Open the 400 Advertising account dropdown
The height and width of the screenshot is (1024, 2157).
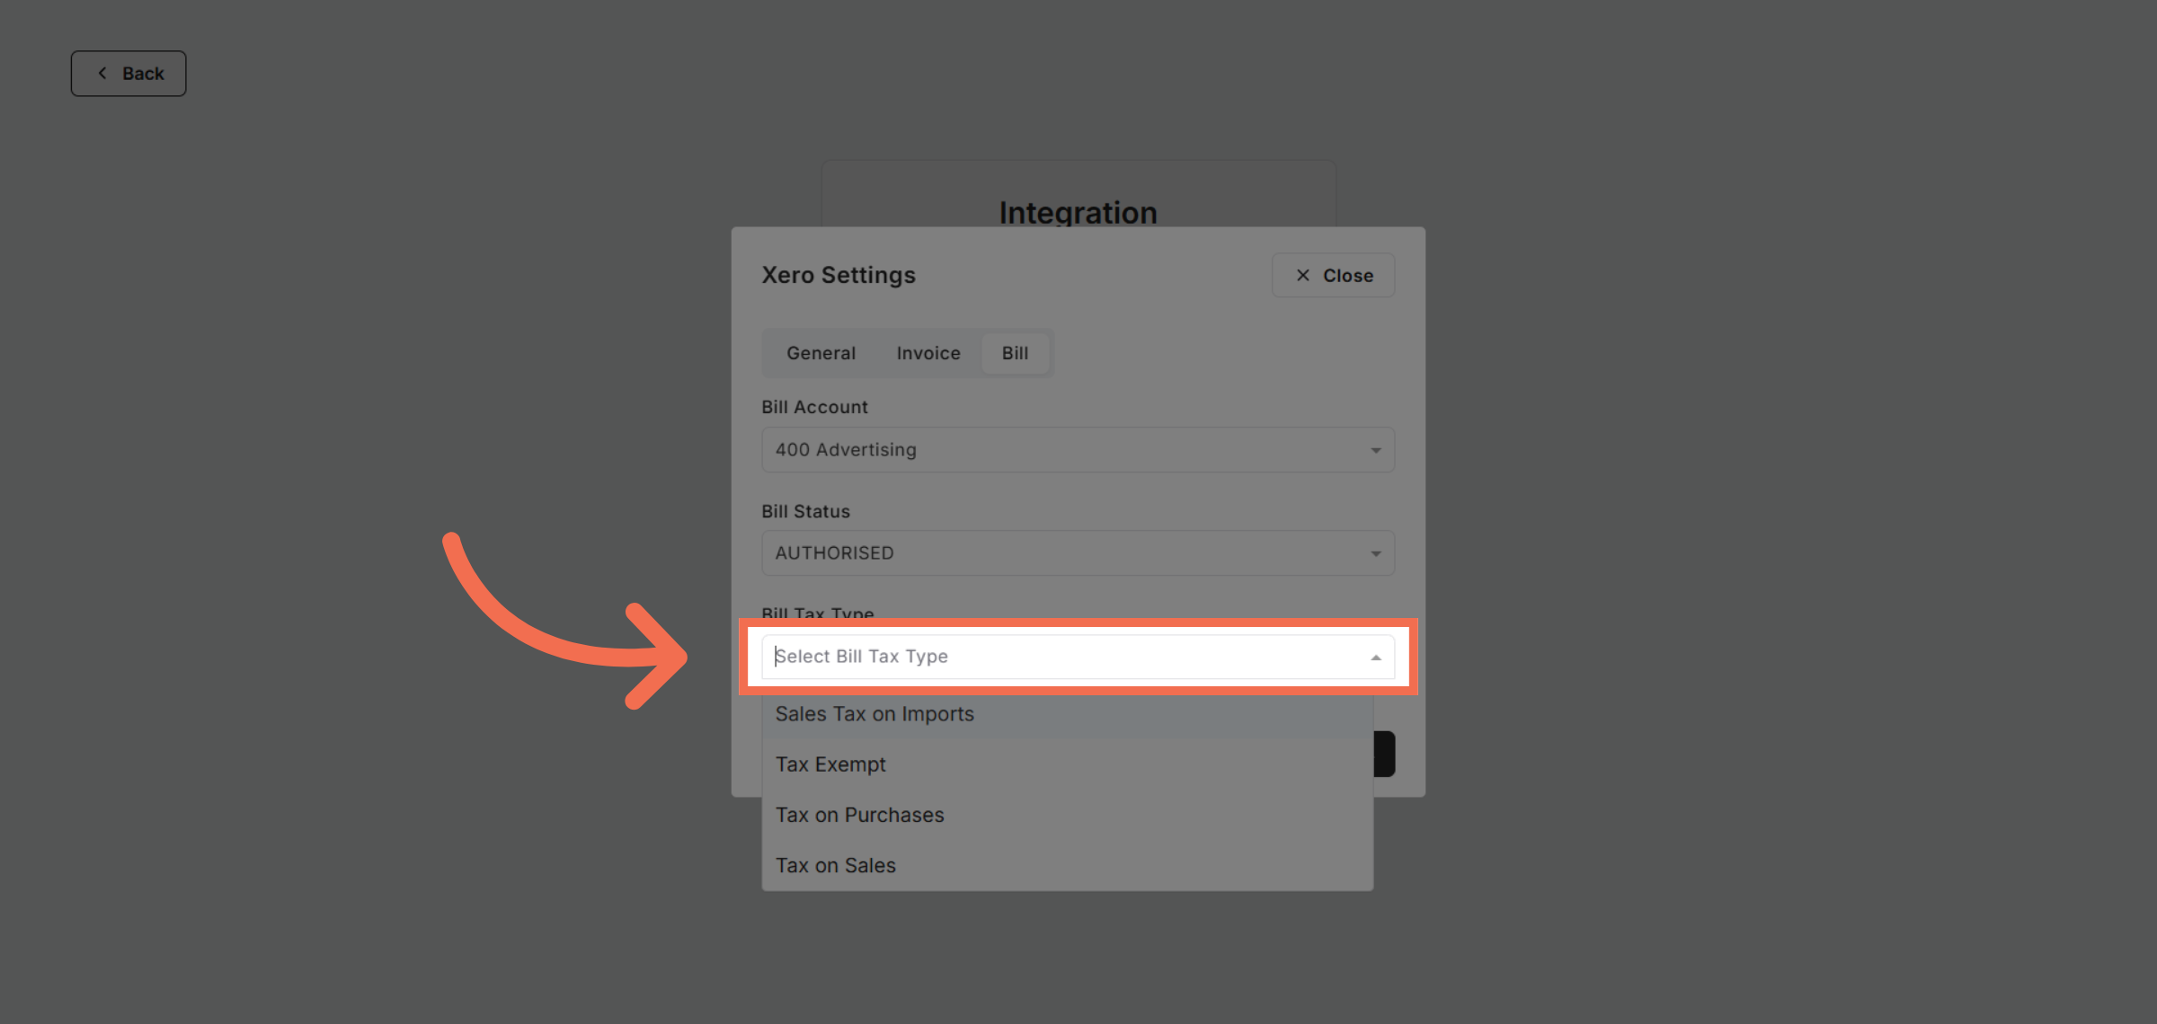1077,449
